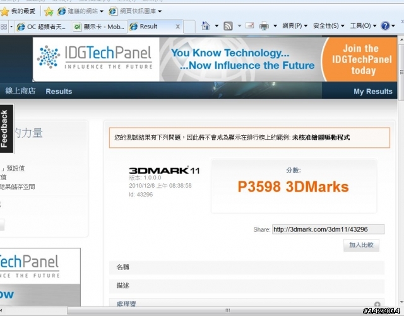
Task: Open the 安全性(S) Safety menu
Action: point(328,26)
